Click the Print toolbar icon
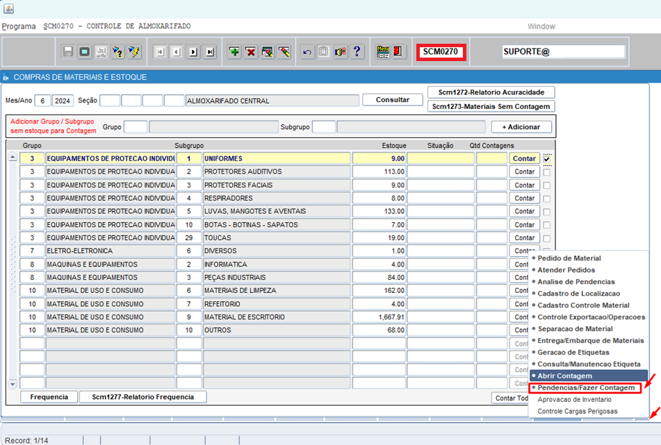 click(101, 52)
